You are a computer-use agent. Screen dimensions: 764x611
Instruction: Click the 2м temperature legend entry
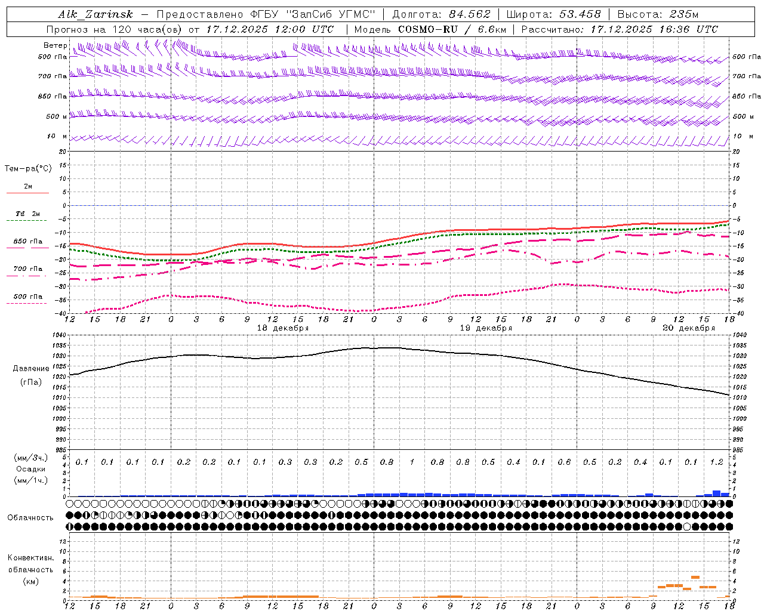(28, 186)
